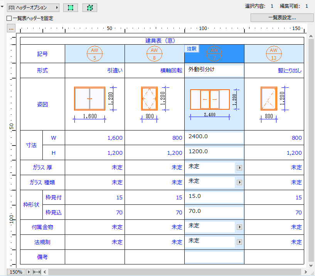315x276 pixels.
Task: Select the 法規制 header cell
Action: 42,242
